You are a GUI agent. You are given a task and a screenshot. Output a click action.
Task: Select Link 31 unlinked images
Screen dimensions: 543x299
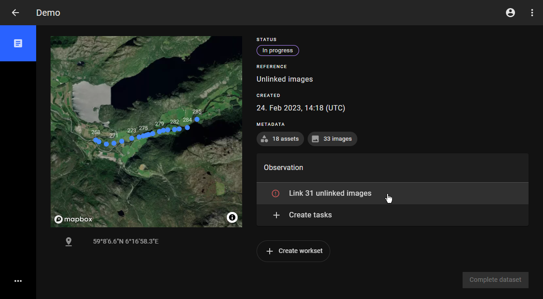330,193
